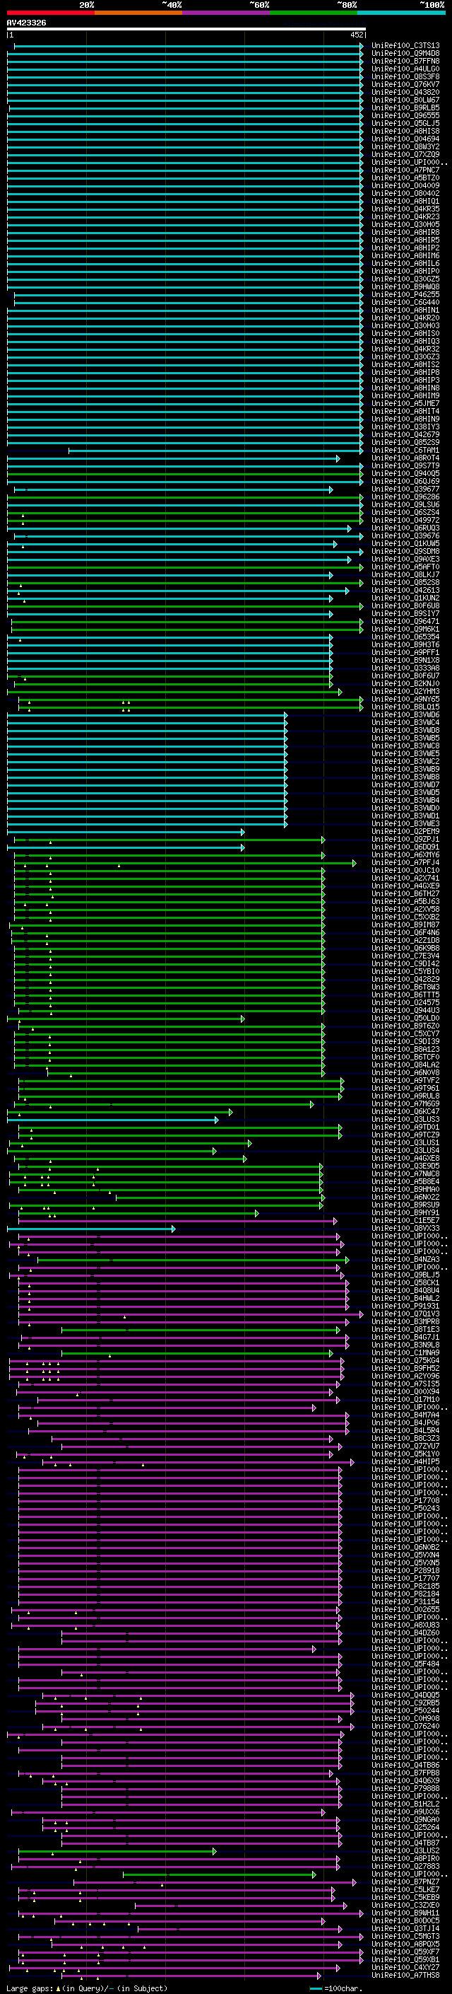Click the red 20% identity legend bar

click(50, 13)
